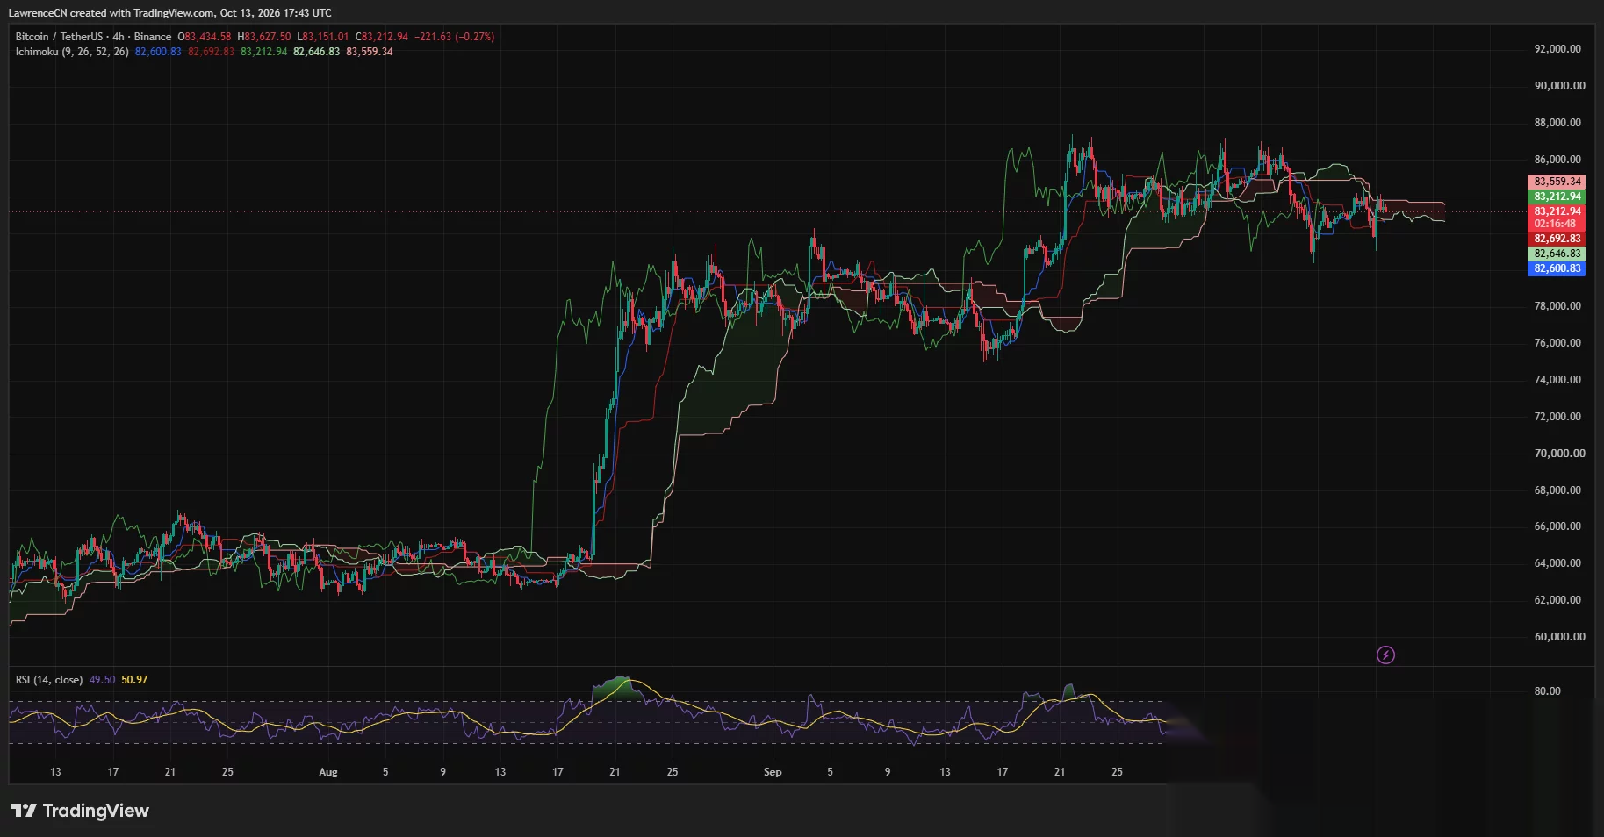
Task: Click the 74,000.00 price scale label
Action: 1557,380
